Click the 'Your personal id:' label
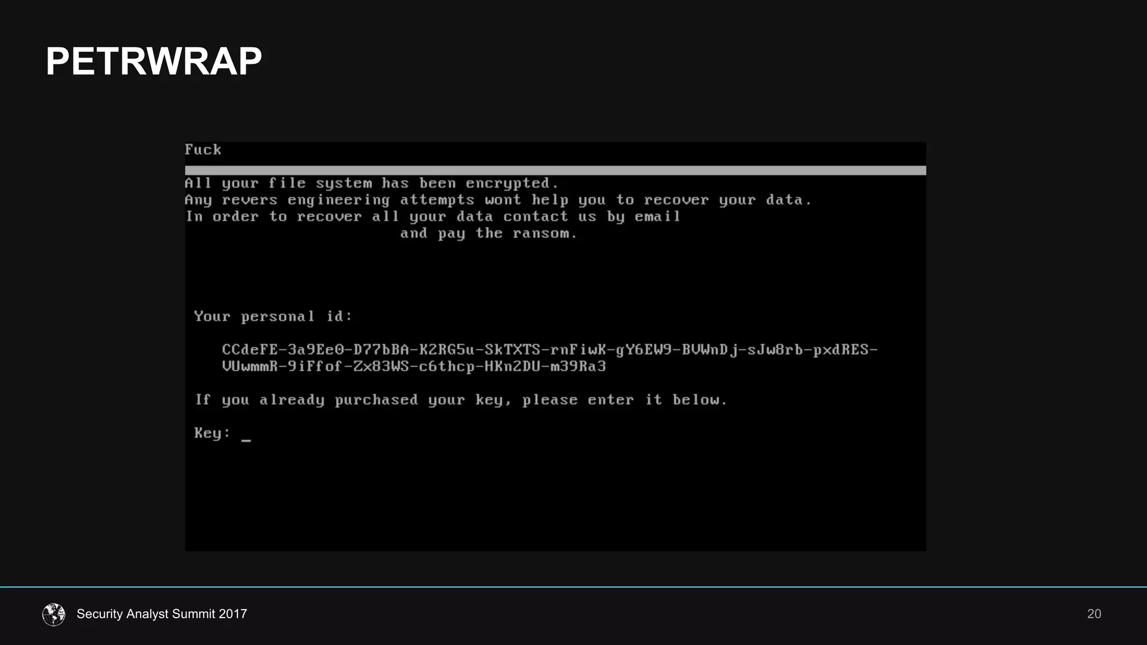 (273, 316)
